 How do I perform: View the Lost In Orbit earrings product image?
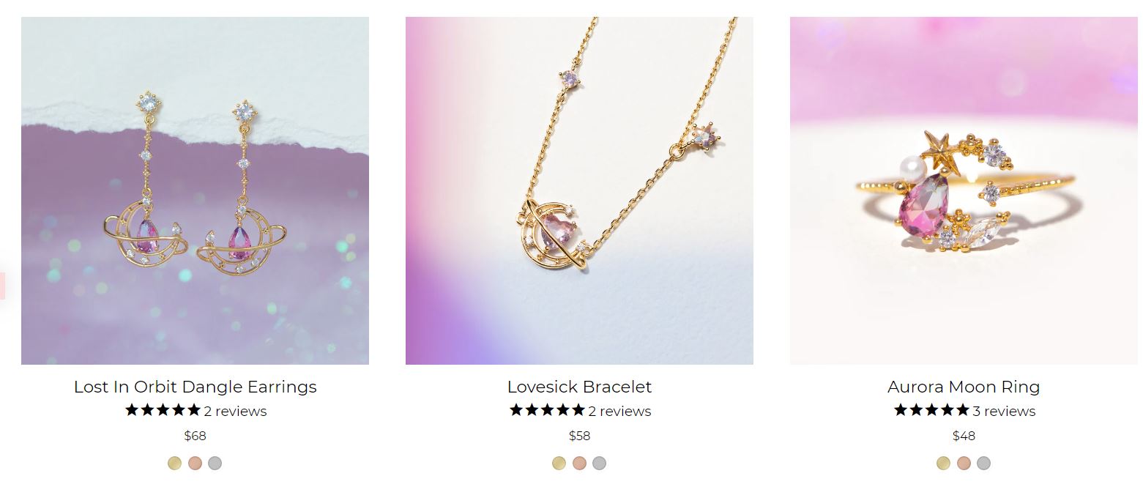[x=195, y=190]
